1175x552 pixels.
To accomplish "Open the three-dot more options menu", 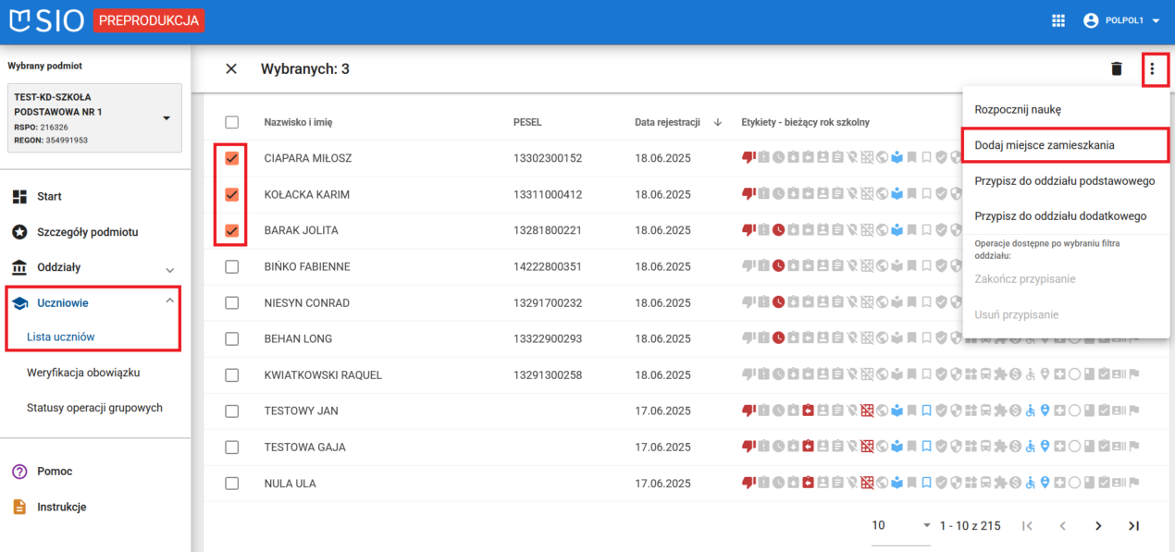I will pyautogui.click(x=1152, y=68).
